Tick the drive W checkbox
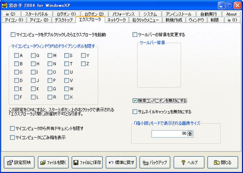The image size is (243, 173). [66, 89]
